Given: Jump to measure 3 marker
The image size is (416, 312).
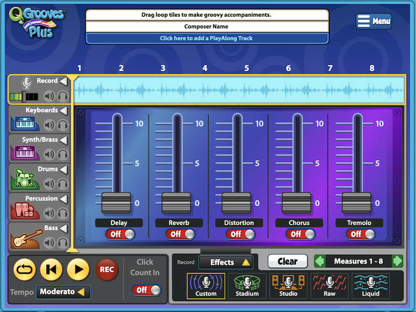Looking at the screenshot, I should click(x=163, y=68).
